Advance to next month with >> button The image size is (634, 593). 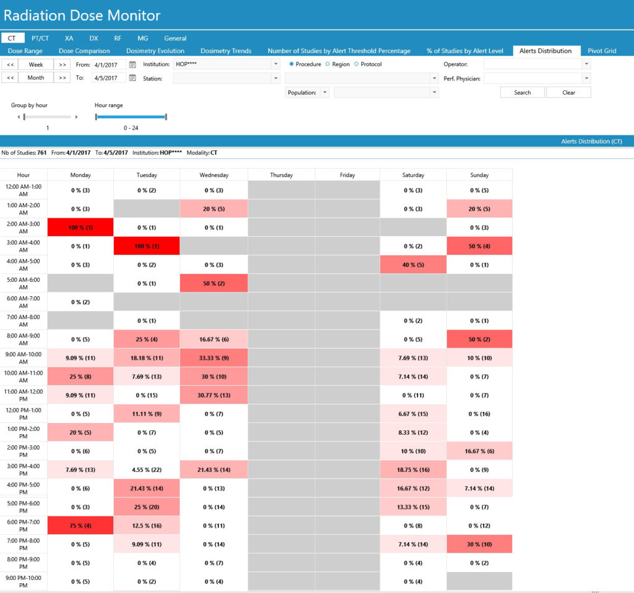pyautogui.click(x=62, y=78)
